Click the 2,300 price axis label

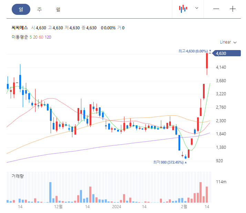point(221,121)
